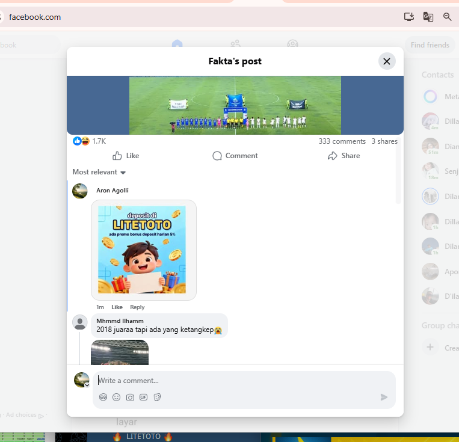Click the Comment button under the post
The height and width of the screenshot is (442, 459).
(235, 156)
